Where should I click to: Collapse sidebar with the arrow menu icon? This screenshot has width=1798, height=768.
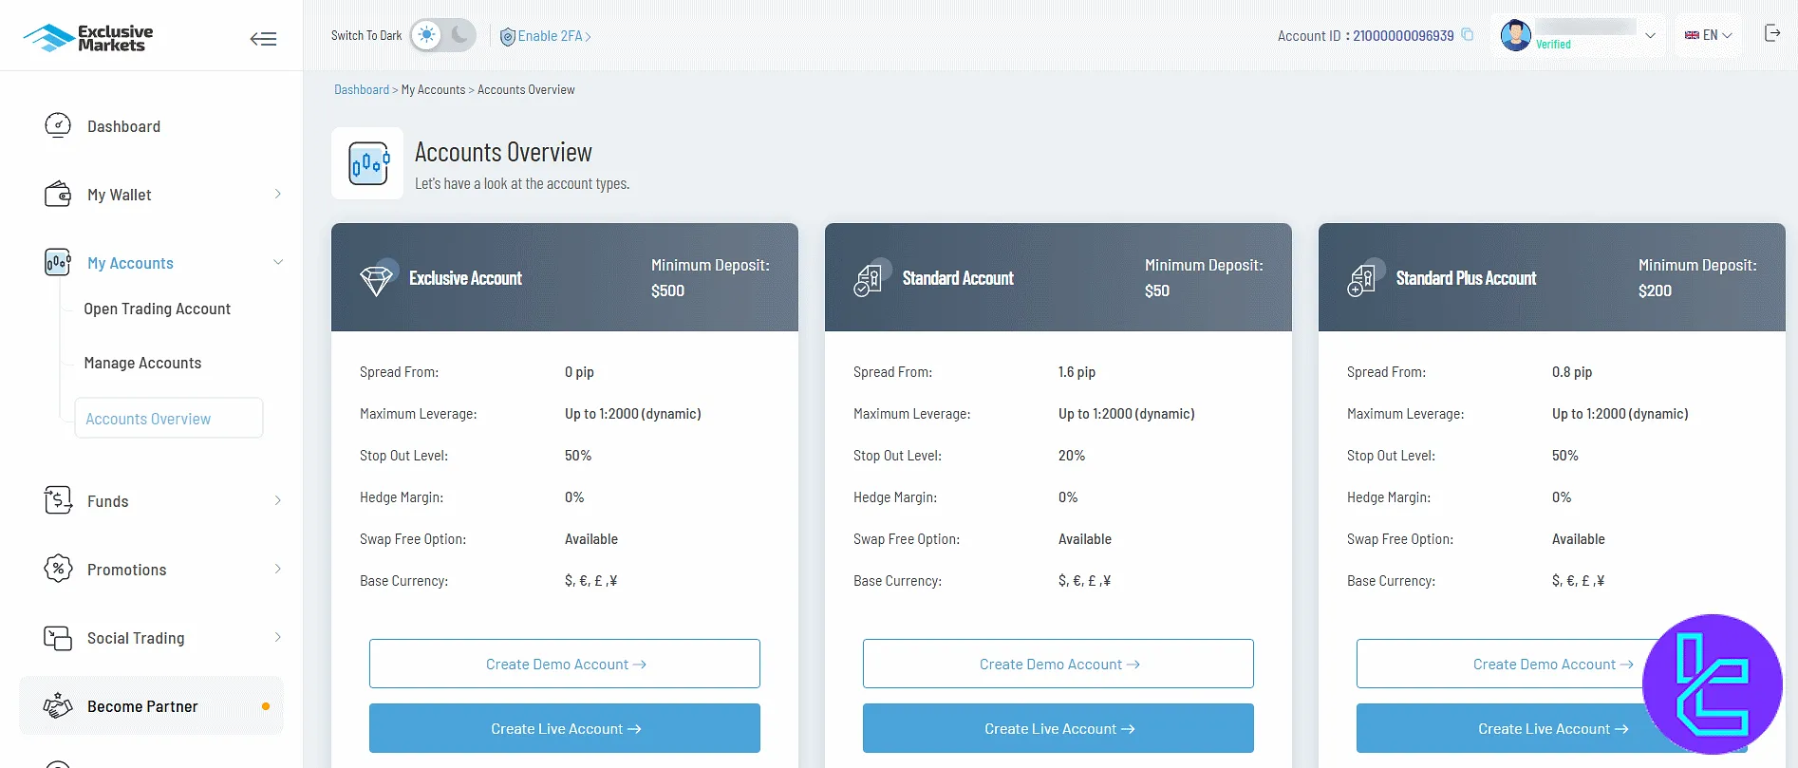[x=263, y=39]
